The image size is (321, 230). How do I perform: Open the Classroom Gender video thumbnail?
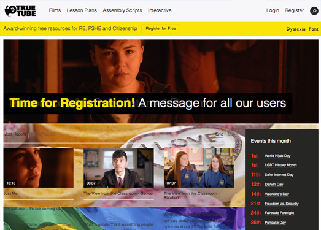118,168
